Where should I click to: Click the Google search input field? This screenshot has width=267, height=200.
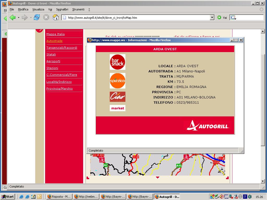tap(250, 17)
